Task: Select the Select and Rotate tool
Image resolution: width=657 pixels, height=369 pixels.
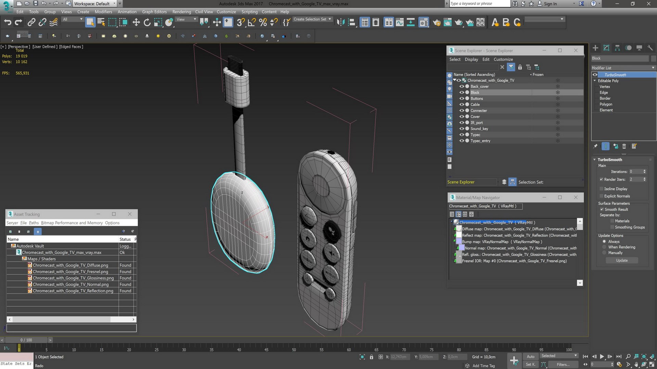Action: (147, 23)
